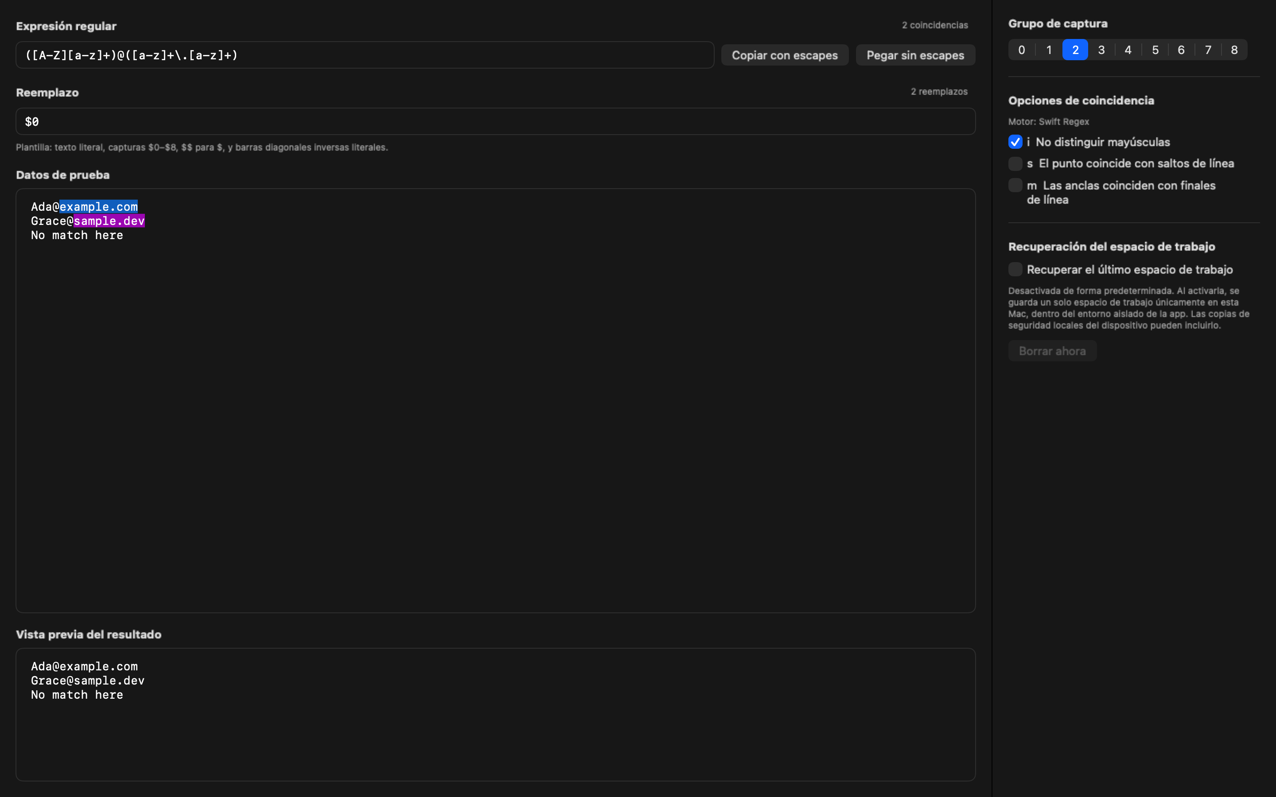
Task: Click the regular expression input field
Action: pos(365,55)
